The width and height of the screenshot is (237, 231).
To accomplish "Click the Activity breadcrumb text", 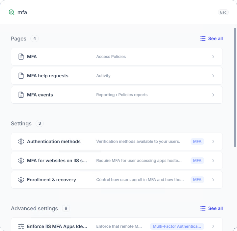I will coord(103,76).
